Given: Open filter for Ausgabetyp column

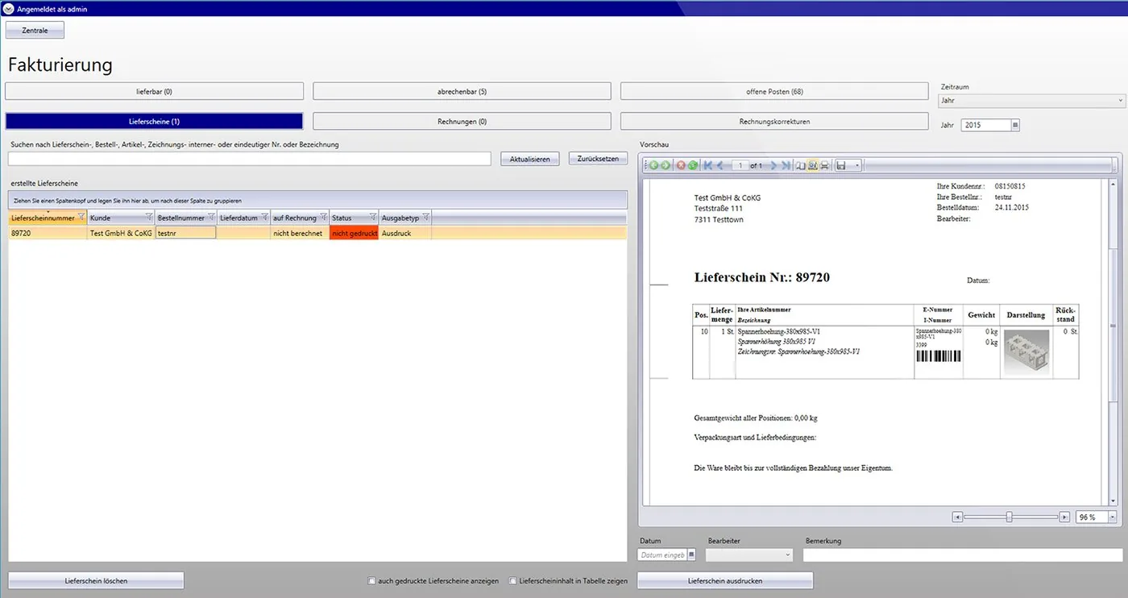Looking at the screenshot, I should click(x=426, y=217).
